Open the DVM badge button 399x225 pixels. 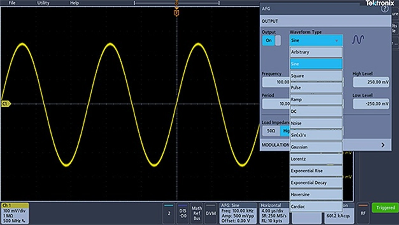tap(211, 213)
